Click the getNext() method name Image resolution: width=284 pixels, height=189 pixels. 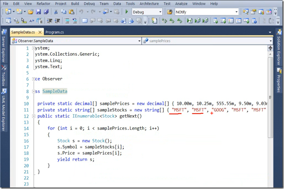click(x=130, y=116)
